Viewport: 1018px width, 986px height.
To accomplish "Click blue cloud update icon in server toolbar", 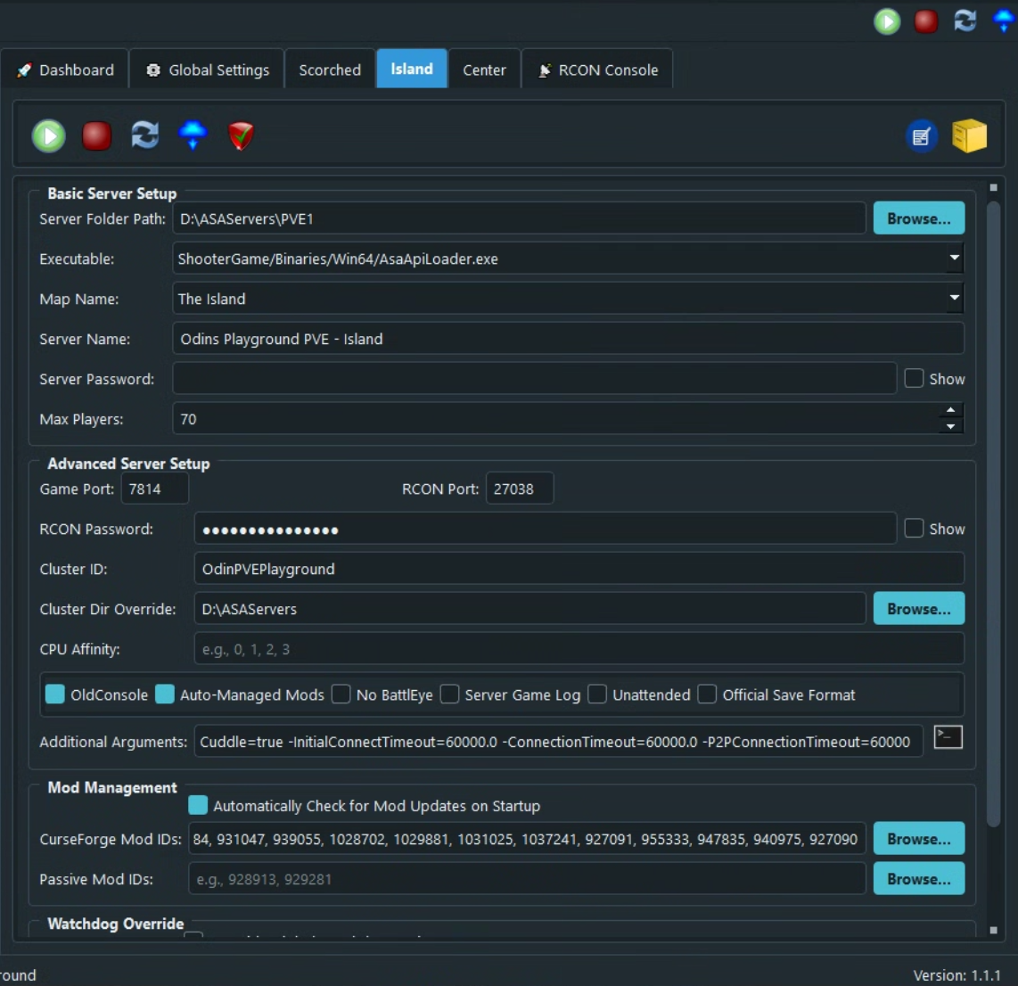I will point(193,136).
